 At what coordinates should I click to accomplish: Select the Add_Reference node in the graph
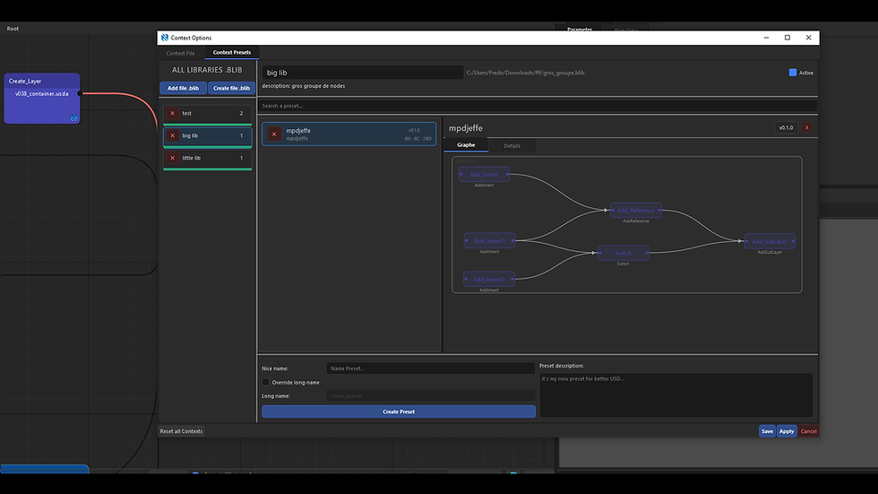[635, 210]
